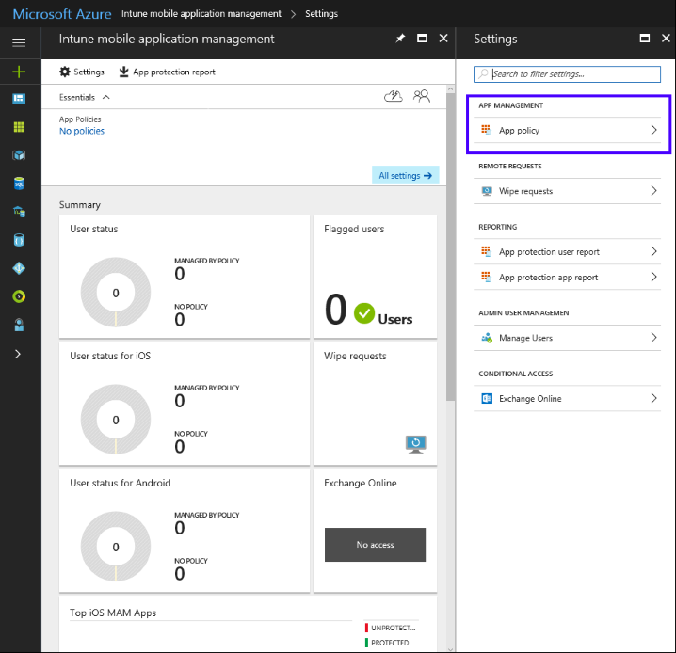This screenshot has width=676, height=653.
Task: Click the refresh icon in Wipe requests tile
Action: coord(415,443)
